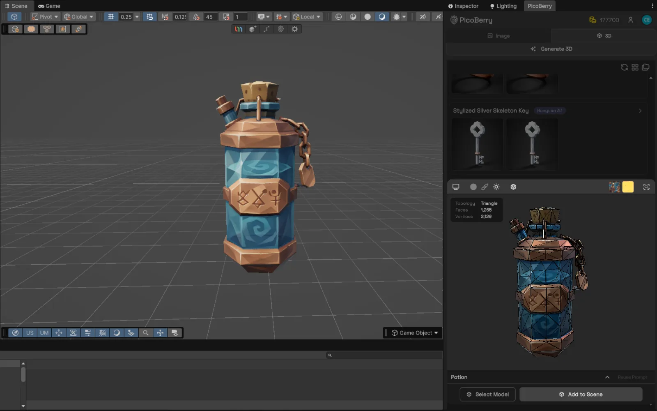Open the Local space dropdown
The width and height of the screenshot is (657, 411).
pos(307,17)
